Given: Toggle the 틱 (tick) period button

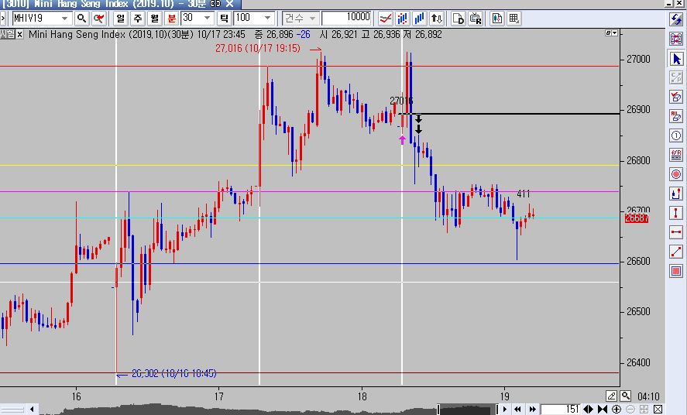Looking at the screenshot, I should tap(224, 18).
